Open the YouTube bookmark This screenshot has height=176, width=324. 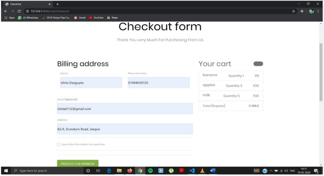(96, 18)
